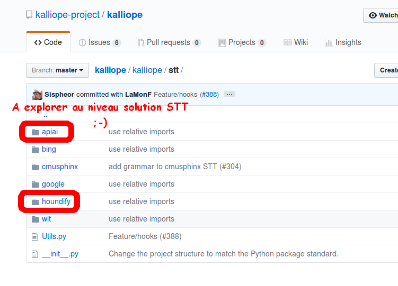Screen dimensions: 398x286
Task: Open the Projects tab
Action: (x=242, y=42)
